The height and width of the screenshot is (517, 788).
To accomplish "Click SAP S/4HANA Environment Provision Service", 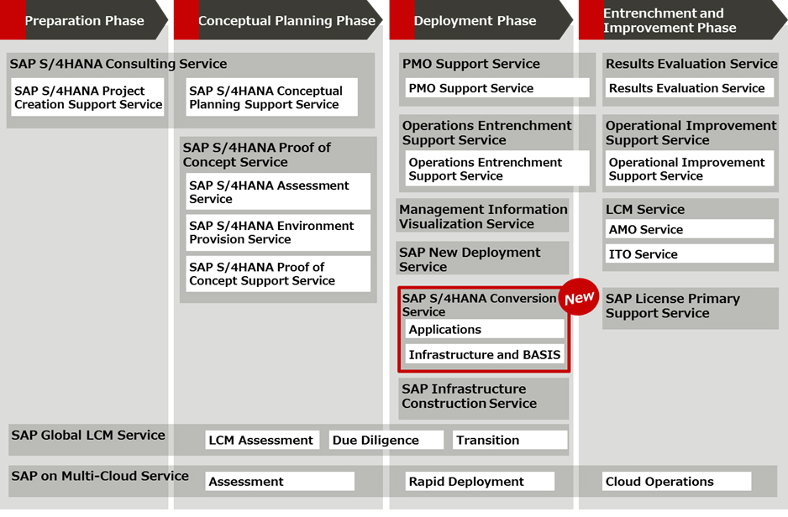I will (x=277, y=232).
